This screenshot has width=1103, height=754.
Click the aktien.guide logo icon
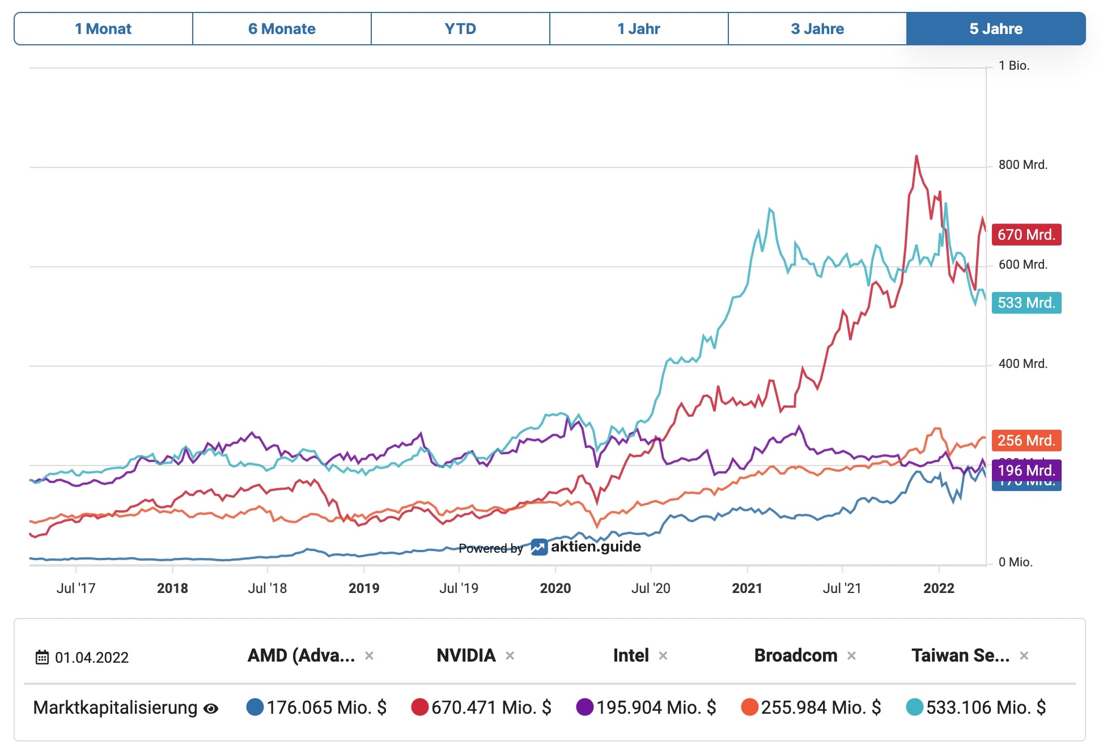tap(539, 547)
